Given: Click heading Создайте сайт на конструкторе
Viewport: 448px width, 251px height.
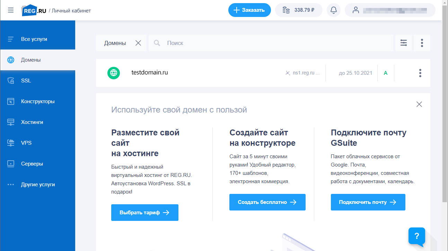Looking at the screenshot, I should [262, 137].
